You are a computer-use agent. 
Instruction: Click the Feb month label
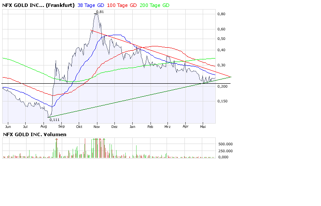150,127
